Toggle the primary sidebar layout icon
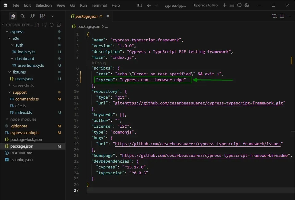 [140, 5]
